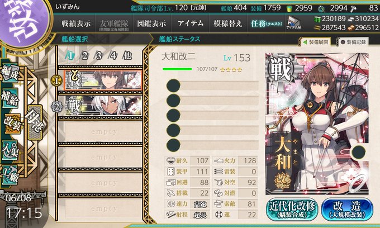This screenshot has height=228, width=380.
Task: Open the アイテム屋 item shop icon
Action: tap(294, 23)
